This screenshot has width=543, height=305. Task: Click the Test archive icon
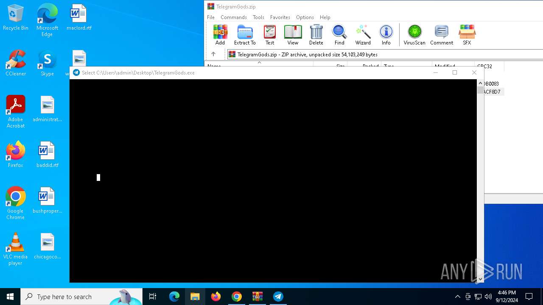tap(270, 35)
